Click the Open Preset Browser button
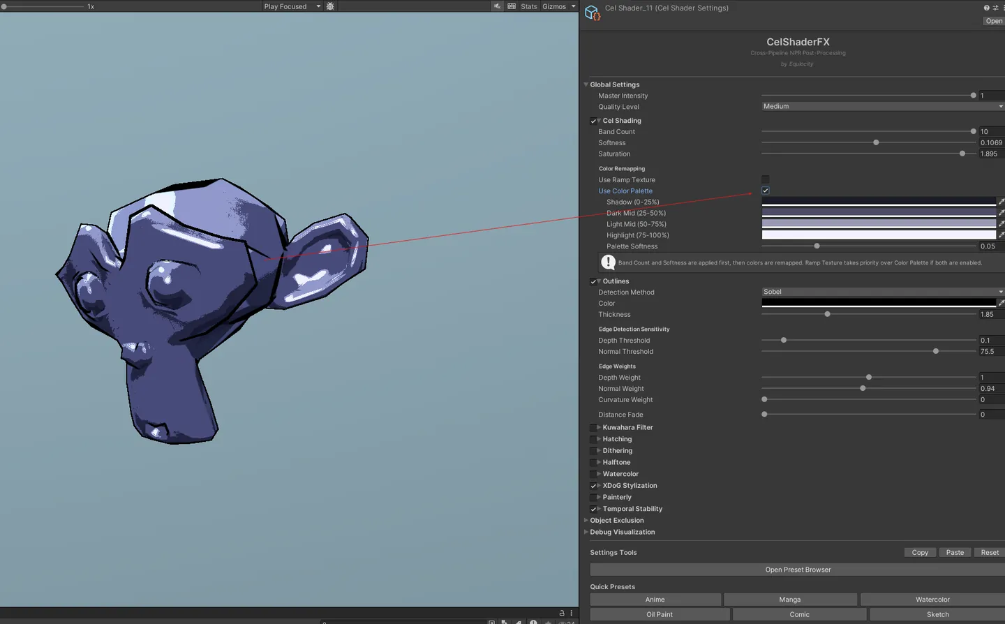The height and width of the screenshot is (624, 1005). coord(798,570)
